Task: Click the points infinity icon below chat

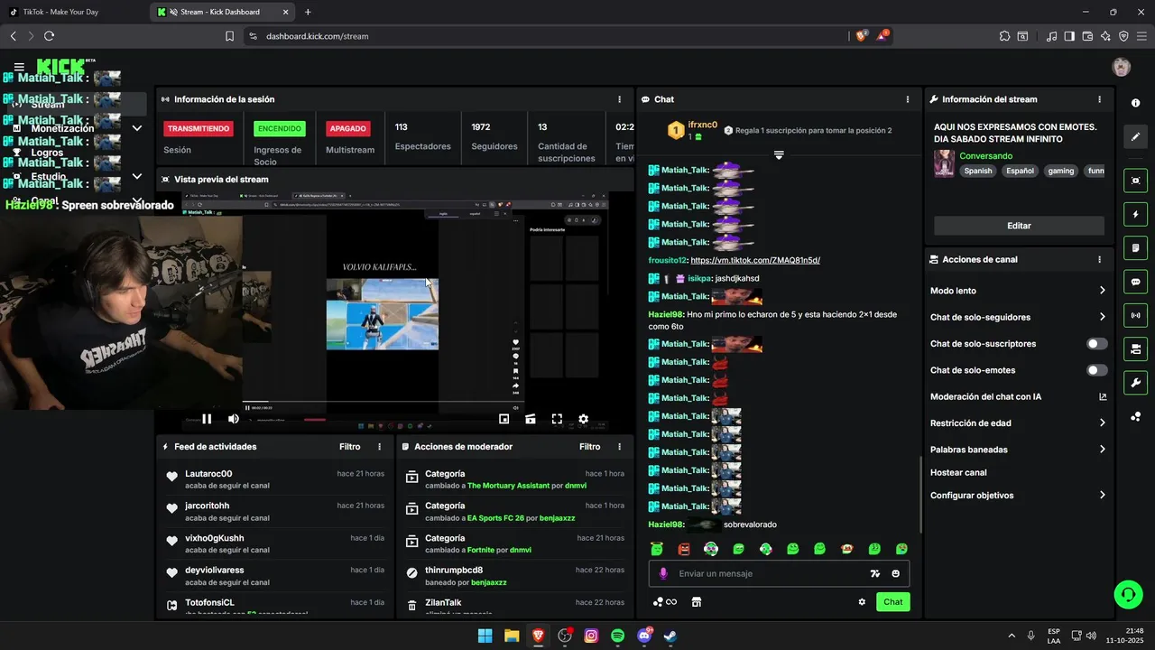Action: tap(665, 602)
